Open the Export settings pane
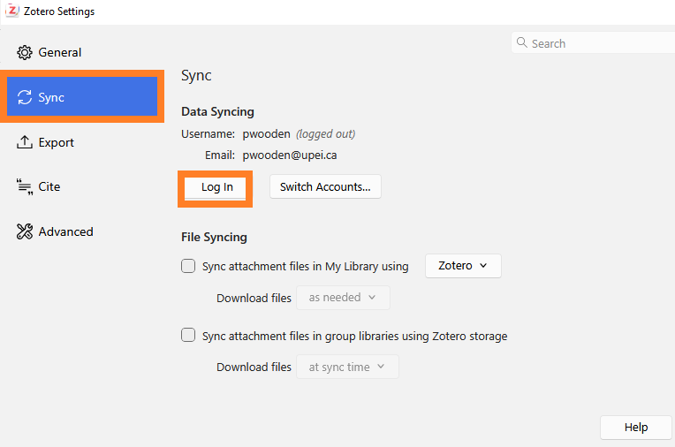The height and width of the screenshot is (447, 675). tap(56, 142)
